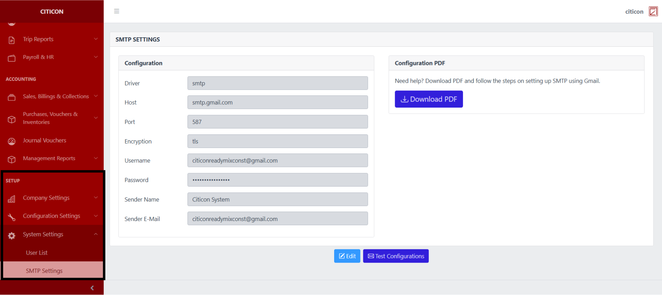Click the System Settings gear icon

[12, 236]
